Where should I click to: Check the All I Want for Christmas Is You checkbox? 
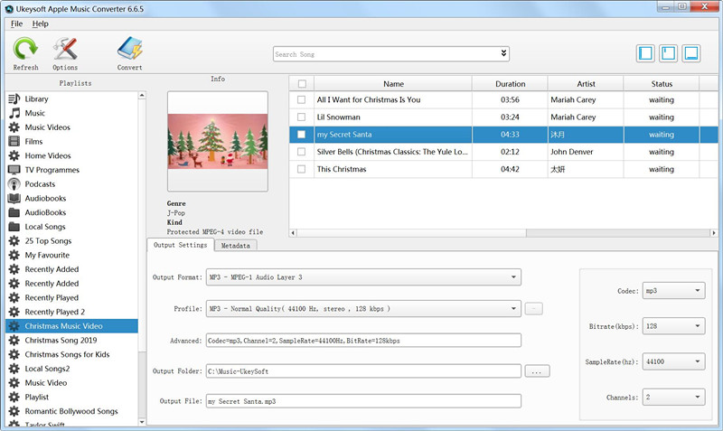coord(302,99)
